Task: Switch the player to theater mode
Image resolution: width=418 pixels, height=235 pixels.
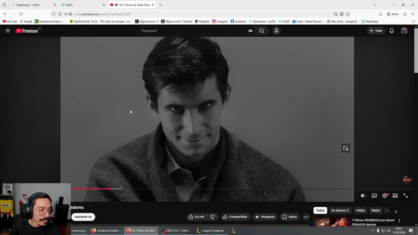Action: click(x=395, y=196)
